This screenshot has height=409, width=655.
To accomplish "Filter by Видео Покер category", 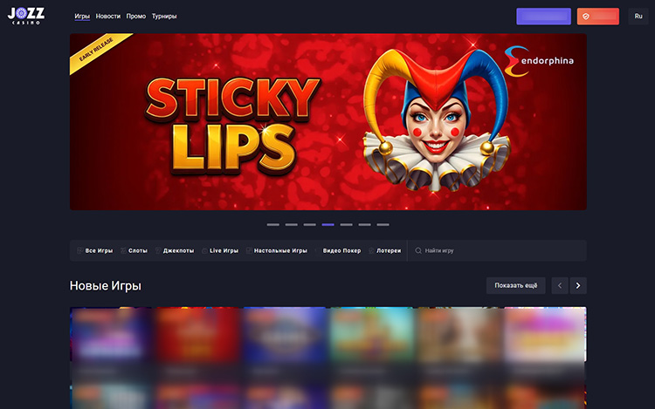I will pyautogui.click(x=341, y=251).
